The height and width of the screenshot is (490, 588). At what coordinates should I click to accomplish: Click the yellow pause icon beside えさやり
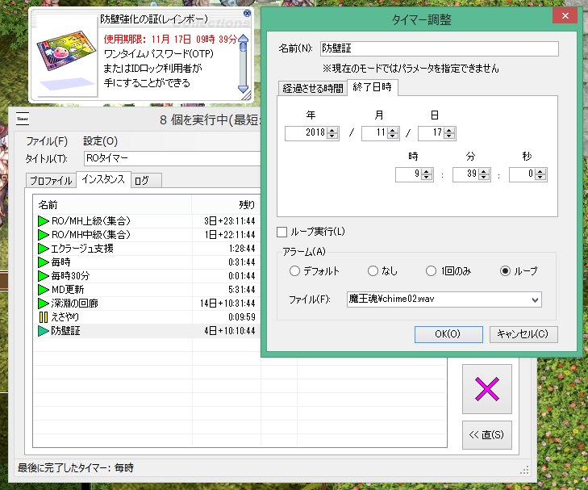coord(44,316)
